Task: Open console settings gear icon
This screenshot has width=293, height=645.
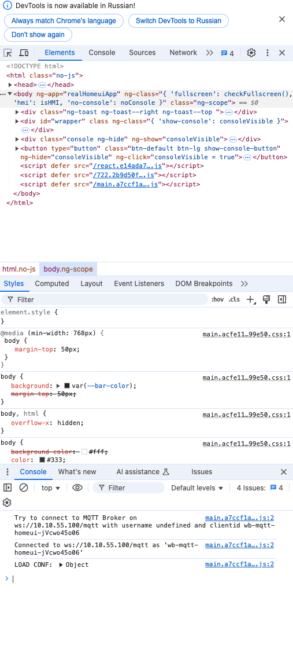Action: pos(6,503)
